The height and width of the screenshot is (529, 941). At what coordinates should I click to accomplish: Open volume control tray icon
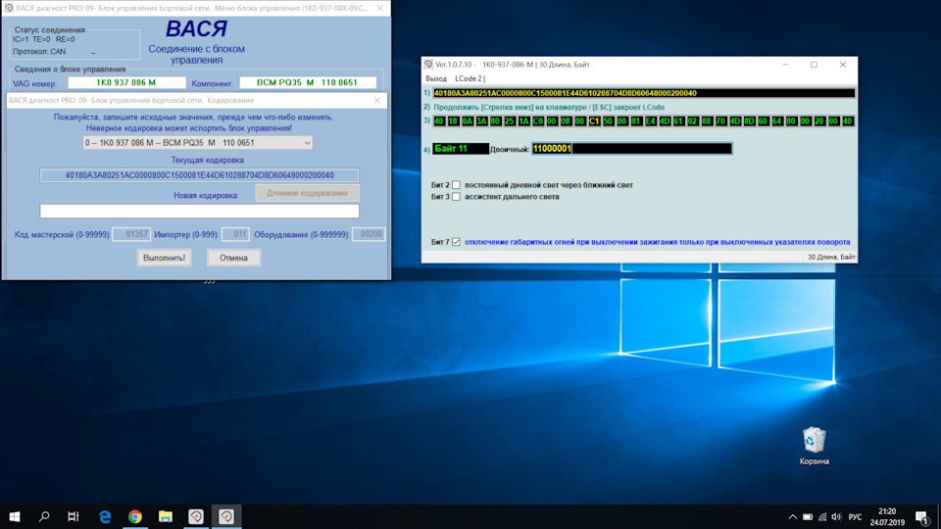point(836,517)
